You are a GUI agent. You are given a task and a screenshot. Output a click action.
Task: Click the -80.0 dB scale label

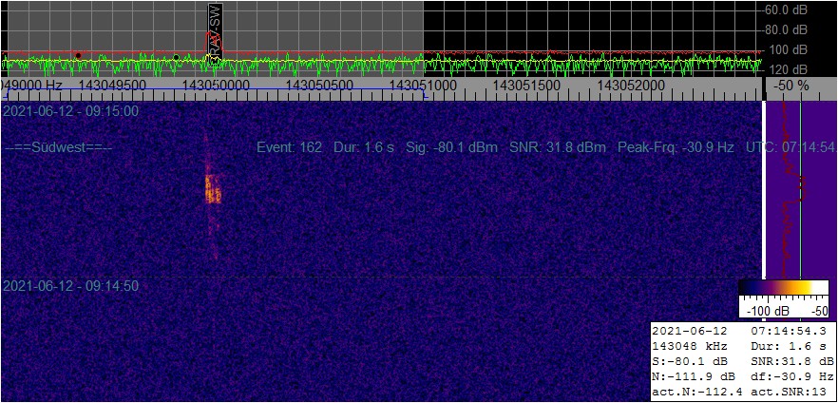[x=785, y=29]
